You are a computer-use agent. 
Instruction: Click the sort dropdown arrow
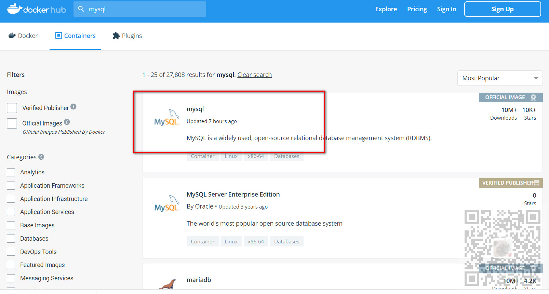click(536, 78)
